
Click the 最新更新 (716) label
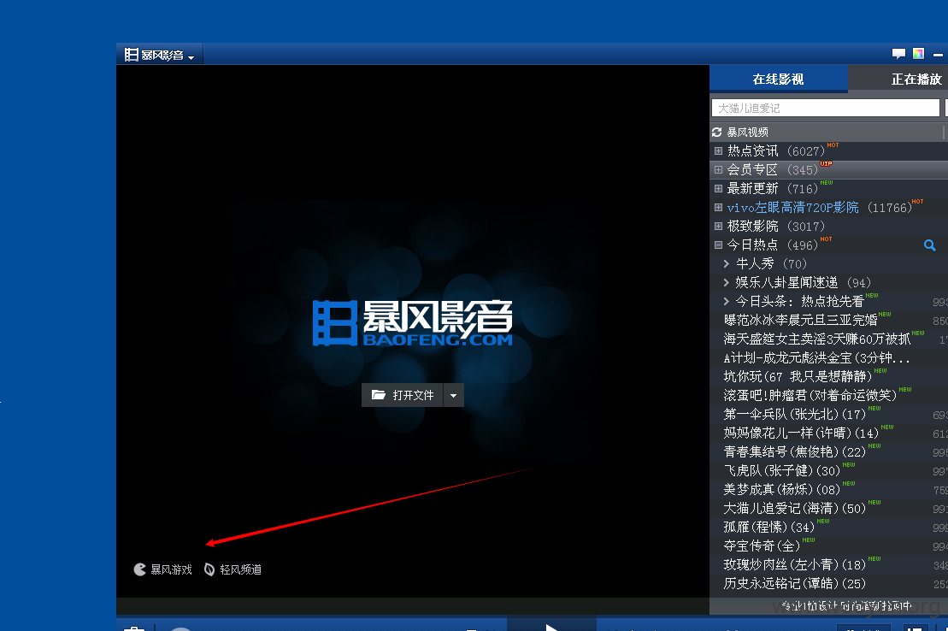coord(773,188)
